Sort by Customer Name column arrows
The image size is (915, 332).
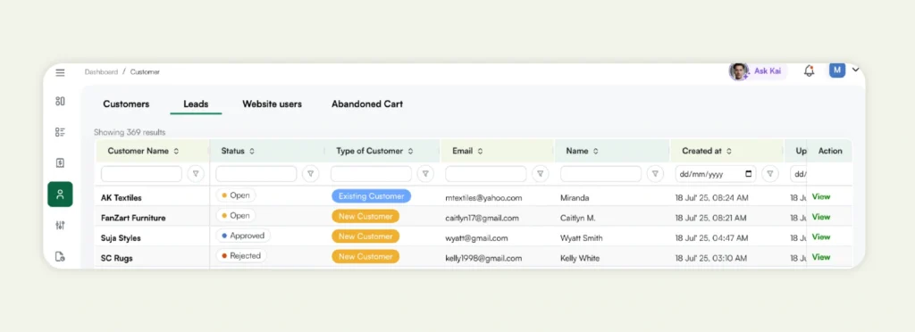click(x=176, y=151)
